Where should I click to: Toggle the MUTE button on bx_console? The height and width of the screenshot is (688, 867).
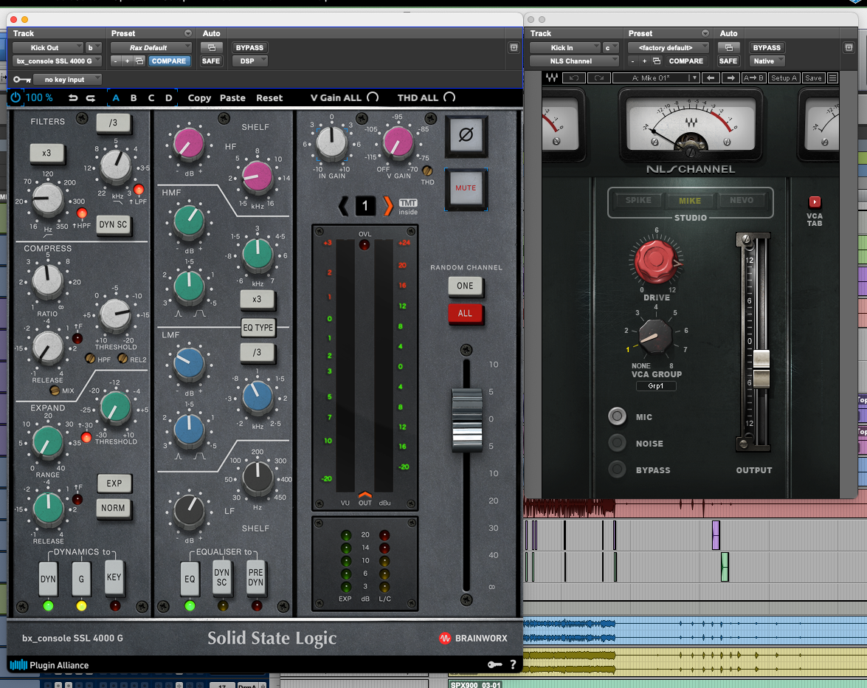coord(466,188)
